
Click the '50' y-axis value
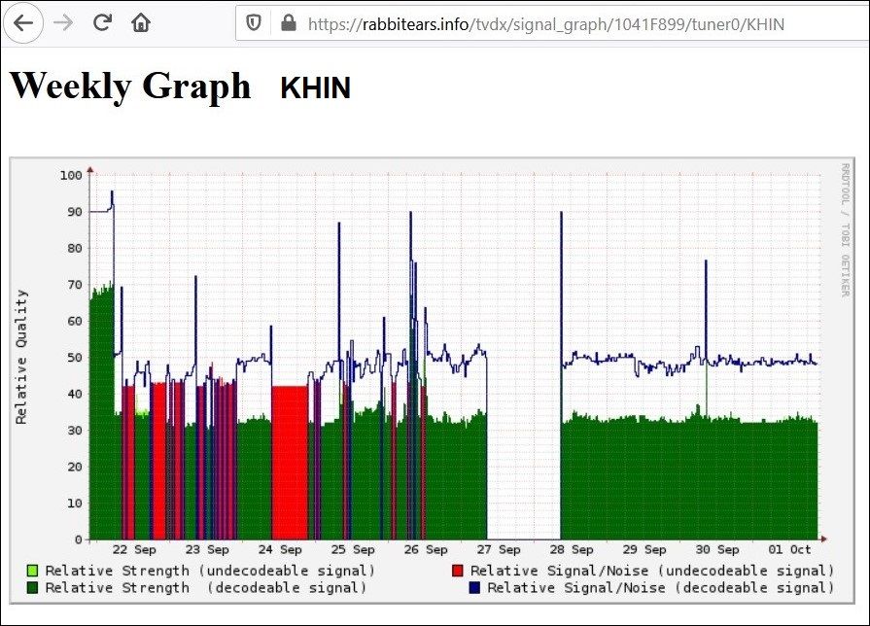[x=75, y=358]
